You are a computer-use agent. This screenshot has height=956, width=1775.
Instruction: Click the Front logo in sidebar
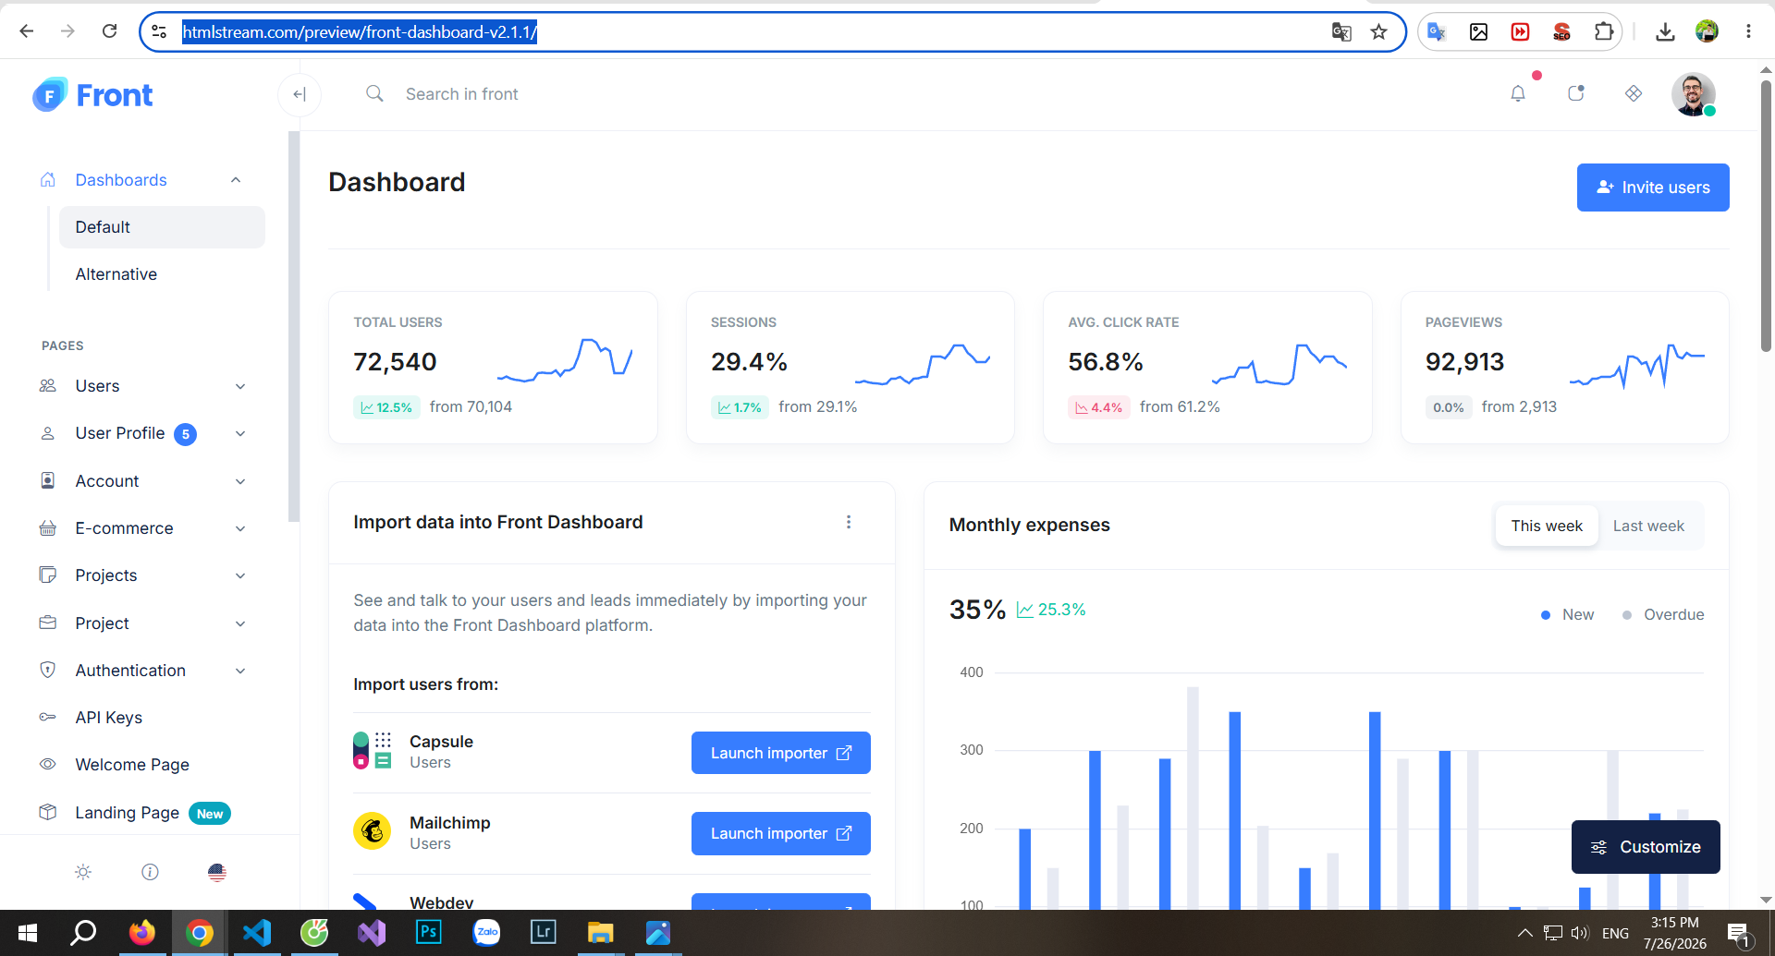[x=92, y=94]
